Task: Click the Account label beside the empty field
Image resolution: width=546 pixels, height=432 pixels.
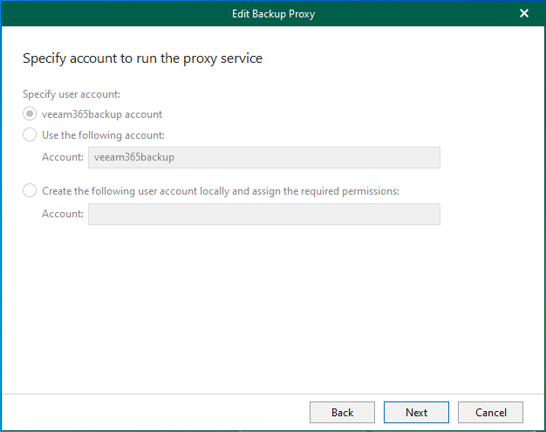Action: [x=62, y=214]
